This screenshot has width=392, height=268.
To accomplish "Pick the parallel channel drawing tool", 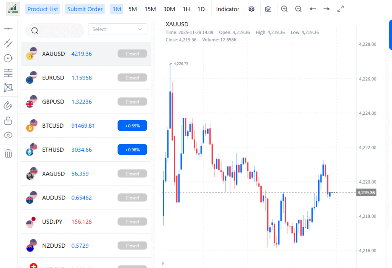I will click(x=8, y=43).
